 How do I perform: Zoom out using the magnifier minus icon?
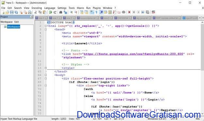76,12
